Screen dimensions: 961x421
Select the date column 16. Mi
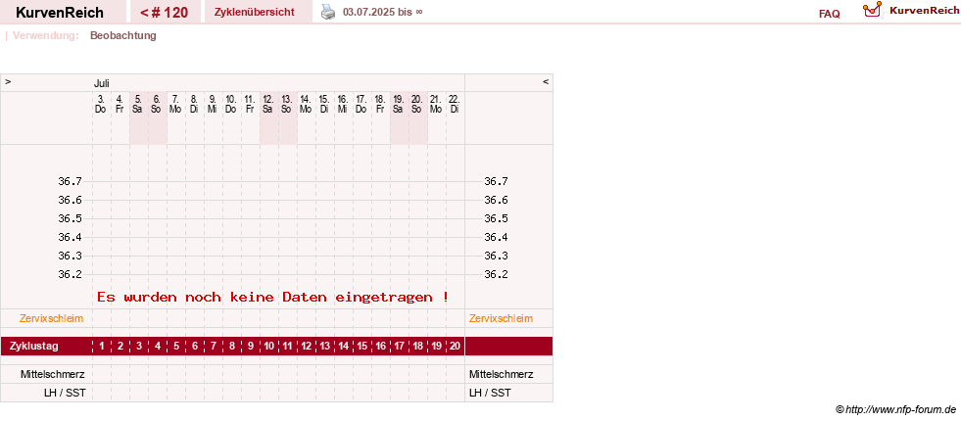(343, 104)
